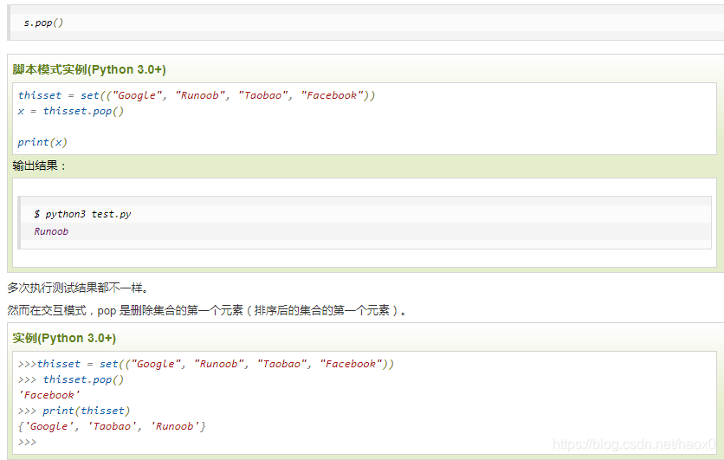The width and height of the screenshot is (724, 460).
Task: Click the 输出结果： label
Action: click(39, 165)
